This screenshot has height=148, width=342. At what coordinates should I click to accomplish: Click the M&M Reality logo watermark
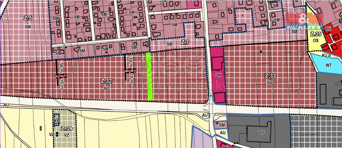(304, 22)
